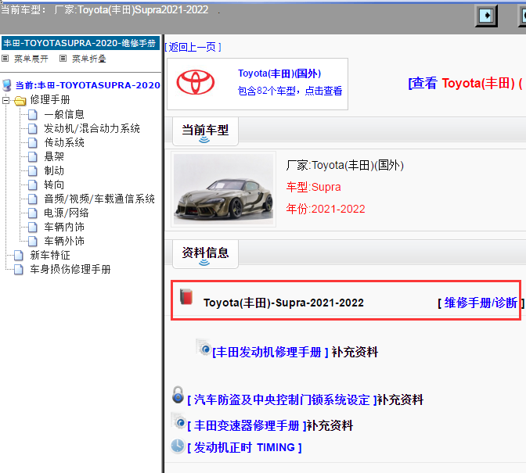Open 丰田变速器修理手册 link
Screen dimensions: 526x473
pyautogui.click(x=247, y=426)
